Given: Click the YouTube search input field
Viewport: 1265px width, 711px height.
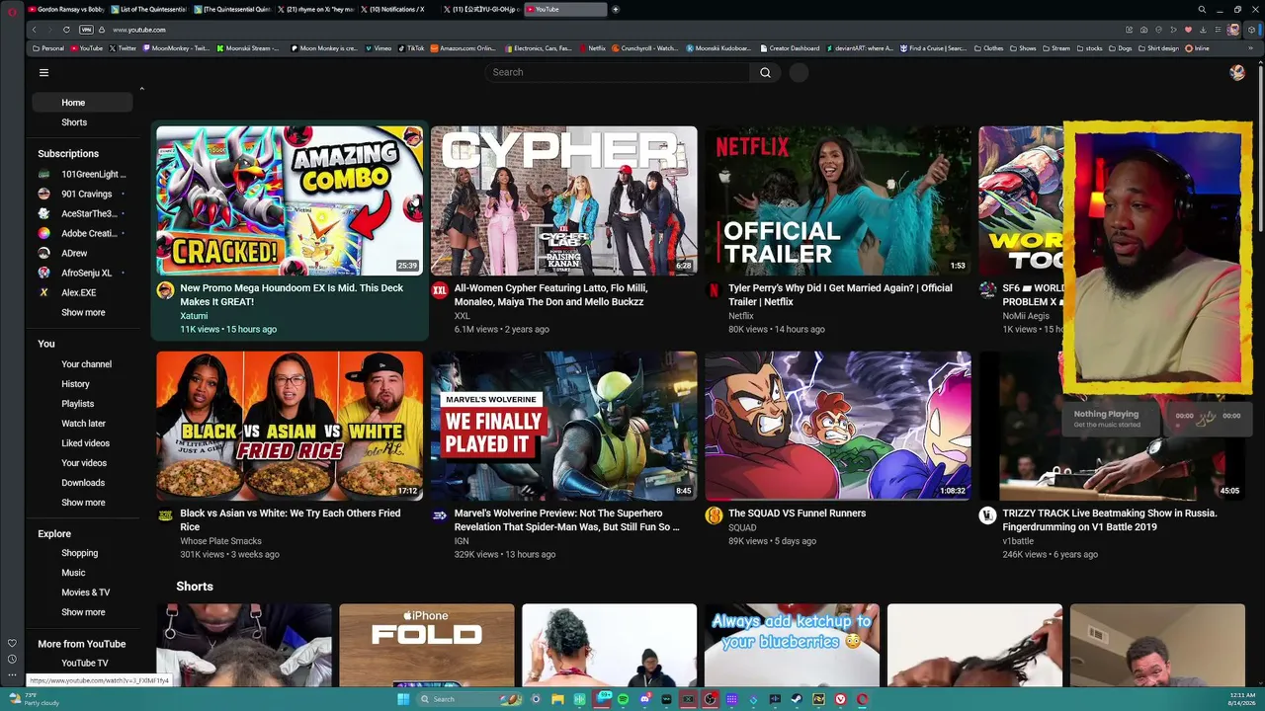Looking at the screenshot, I should click(x=618, y=72).
